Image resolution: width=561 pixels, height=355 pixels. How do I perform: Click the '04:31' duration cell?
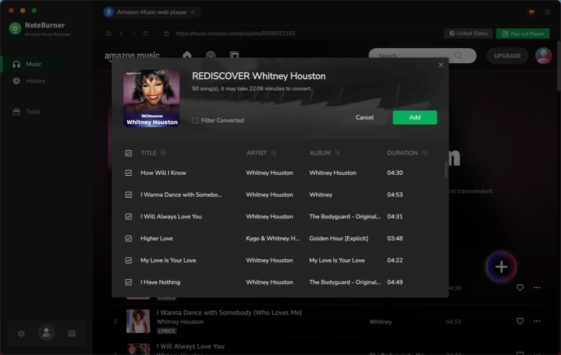[395, 217]
